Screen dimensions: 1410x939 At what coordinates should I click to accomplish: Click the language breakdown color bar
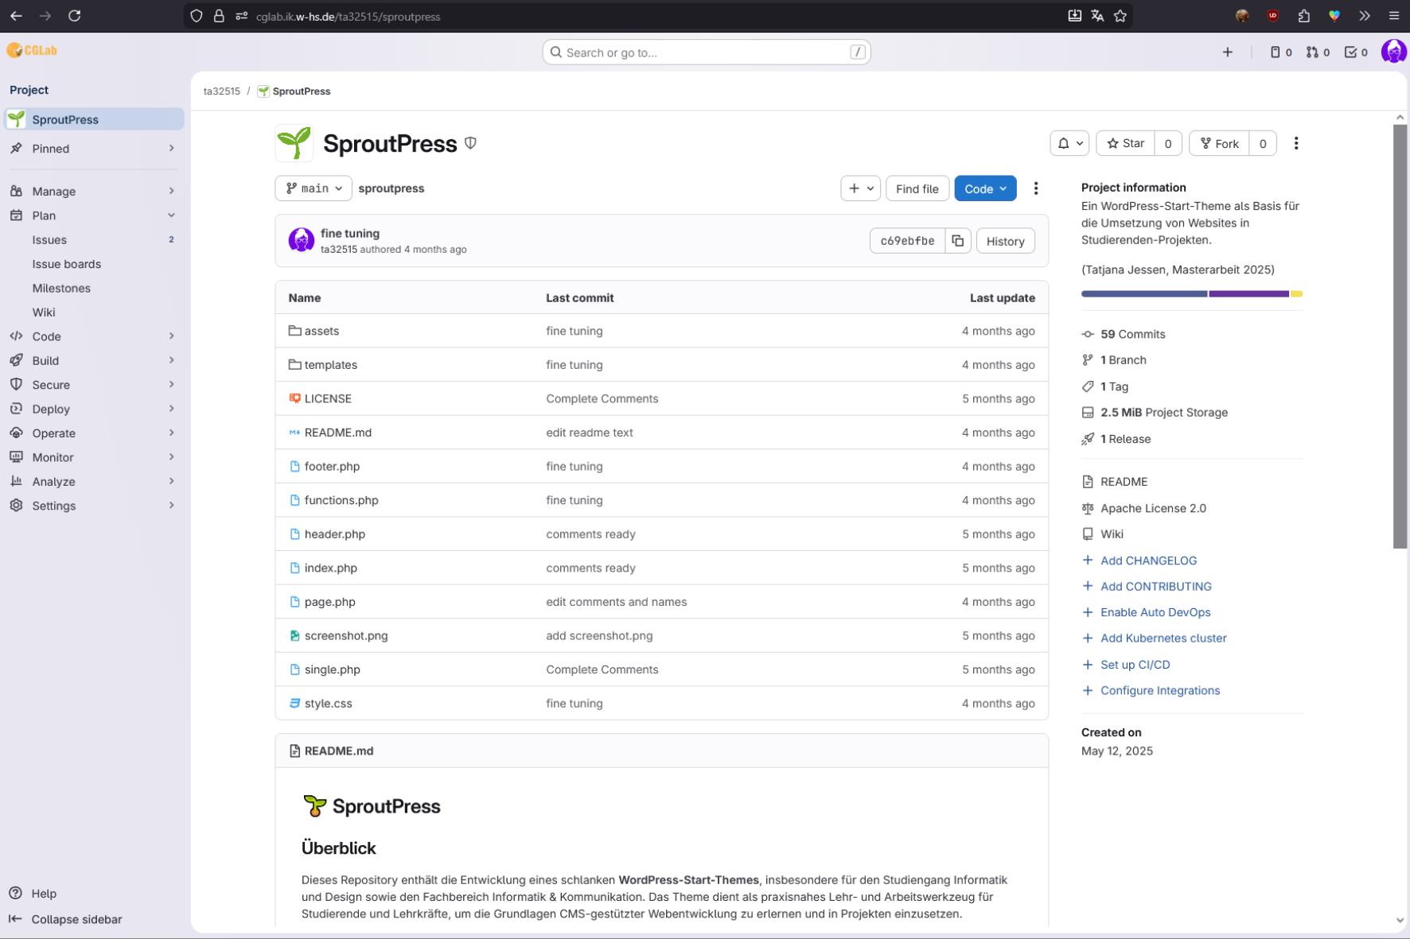[1190, 294]
